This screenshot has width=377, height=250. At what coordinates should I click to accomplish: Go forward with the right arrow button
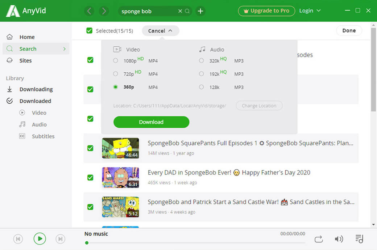(104, 11)
